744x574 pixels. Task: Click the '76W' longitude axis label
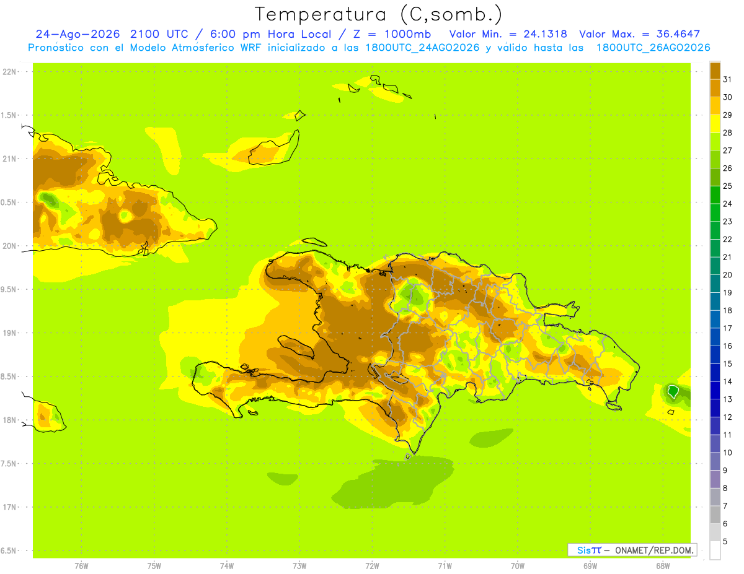click(81, 566)
